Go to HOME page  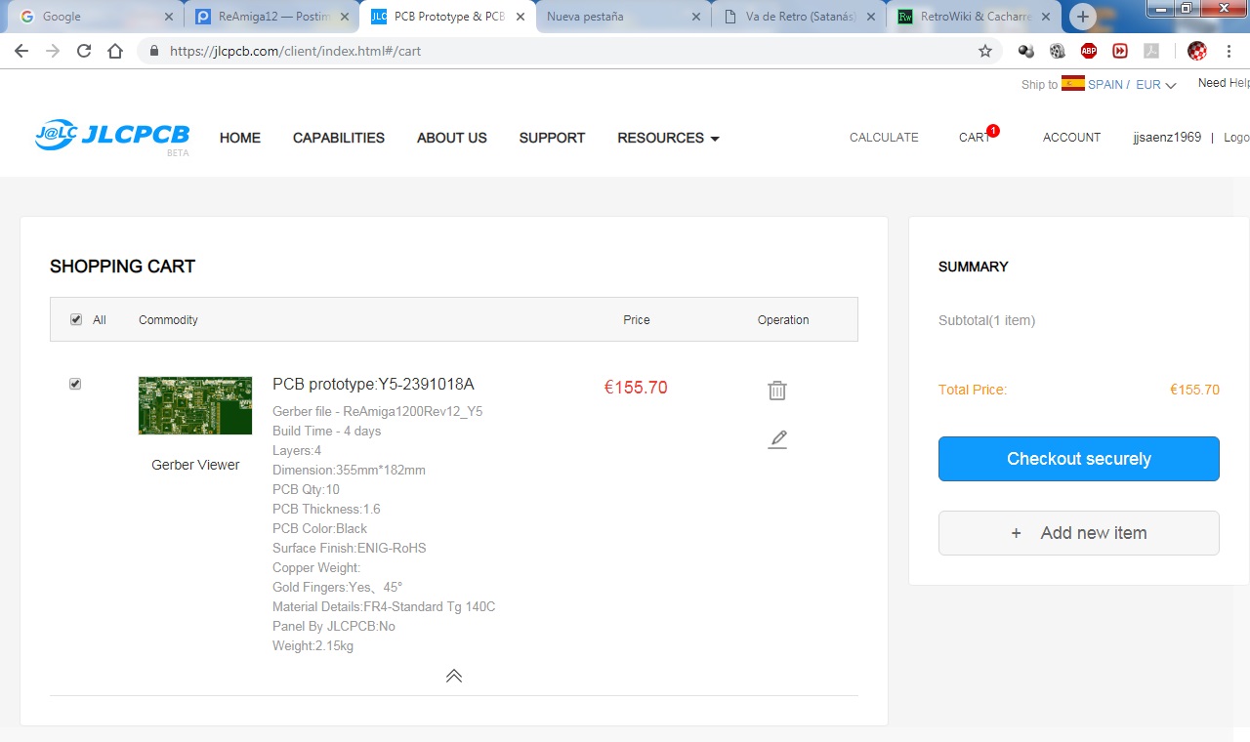240,138
